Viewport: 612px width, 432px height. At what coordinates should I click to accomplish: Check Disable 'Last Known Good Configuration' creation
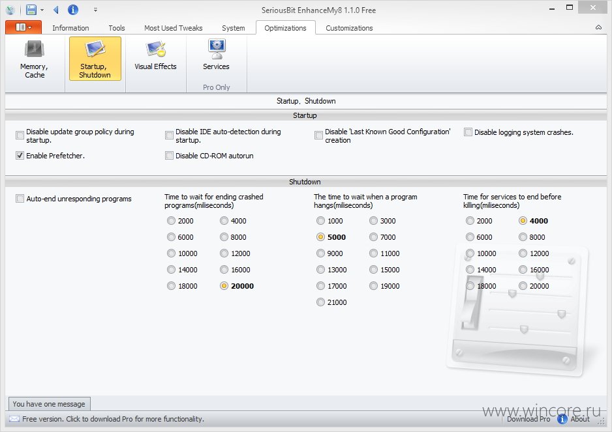pyautogui.click(x=318, y=136)
